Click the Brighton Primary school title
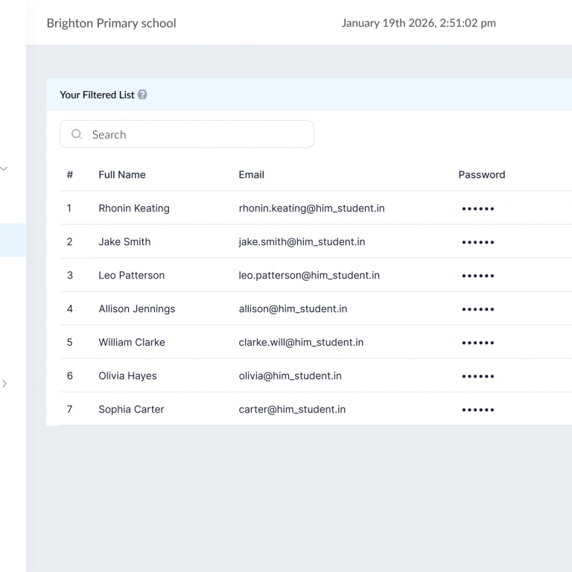The width and height of the screenshot is (572, 572). (x=111, y=23)
